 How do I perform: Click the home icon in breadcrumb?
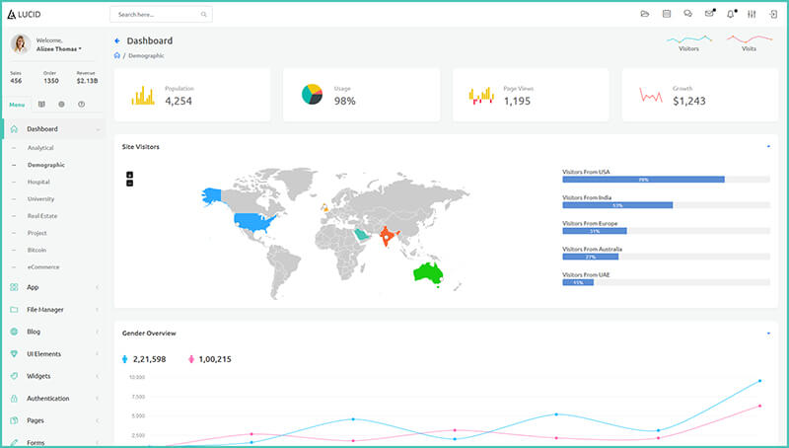[x=117, y=55]
